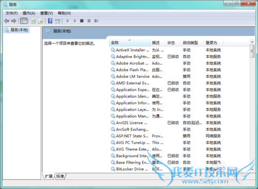Select the ArcGIS License service
This screenshot has width=258, height=189.
pos(166,123)
